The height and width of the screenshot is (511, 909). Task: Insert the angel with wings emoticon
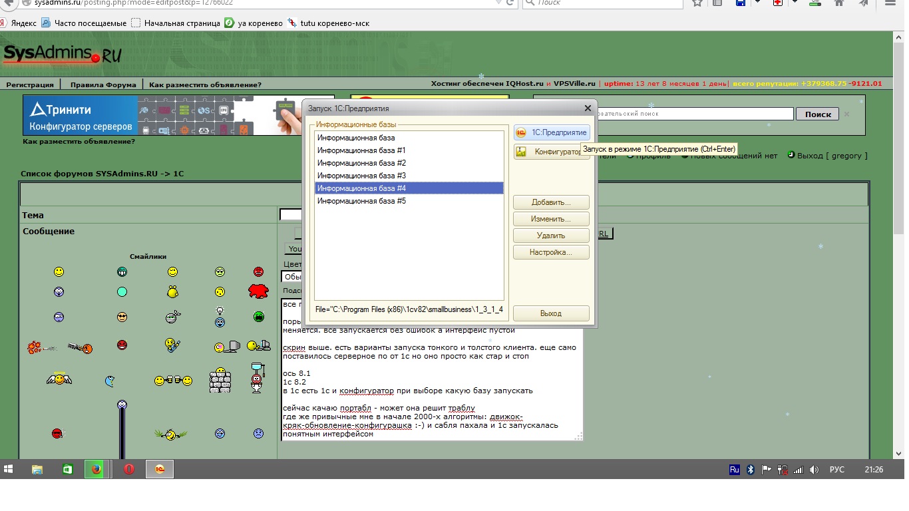(x=59, y=379)
